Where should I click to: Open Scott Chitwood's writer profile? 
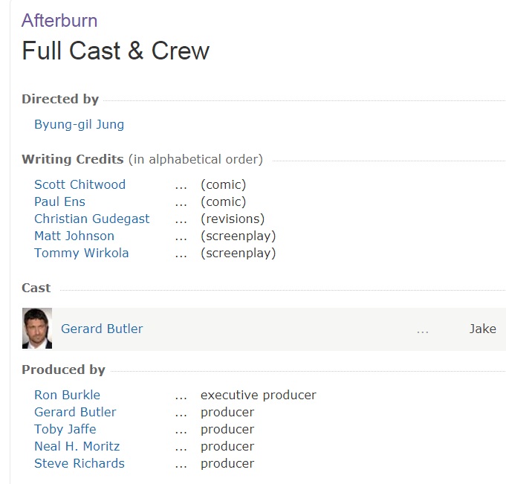[80, 184]
